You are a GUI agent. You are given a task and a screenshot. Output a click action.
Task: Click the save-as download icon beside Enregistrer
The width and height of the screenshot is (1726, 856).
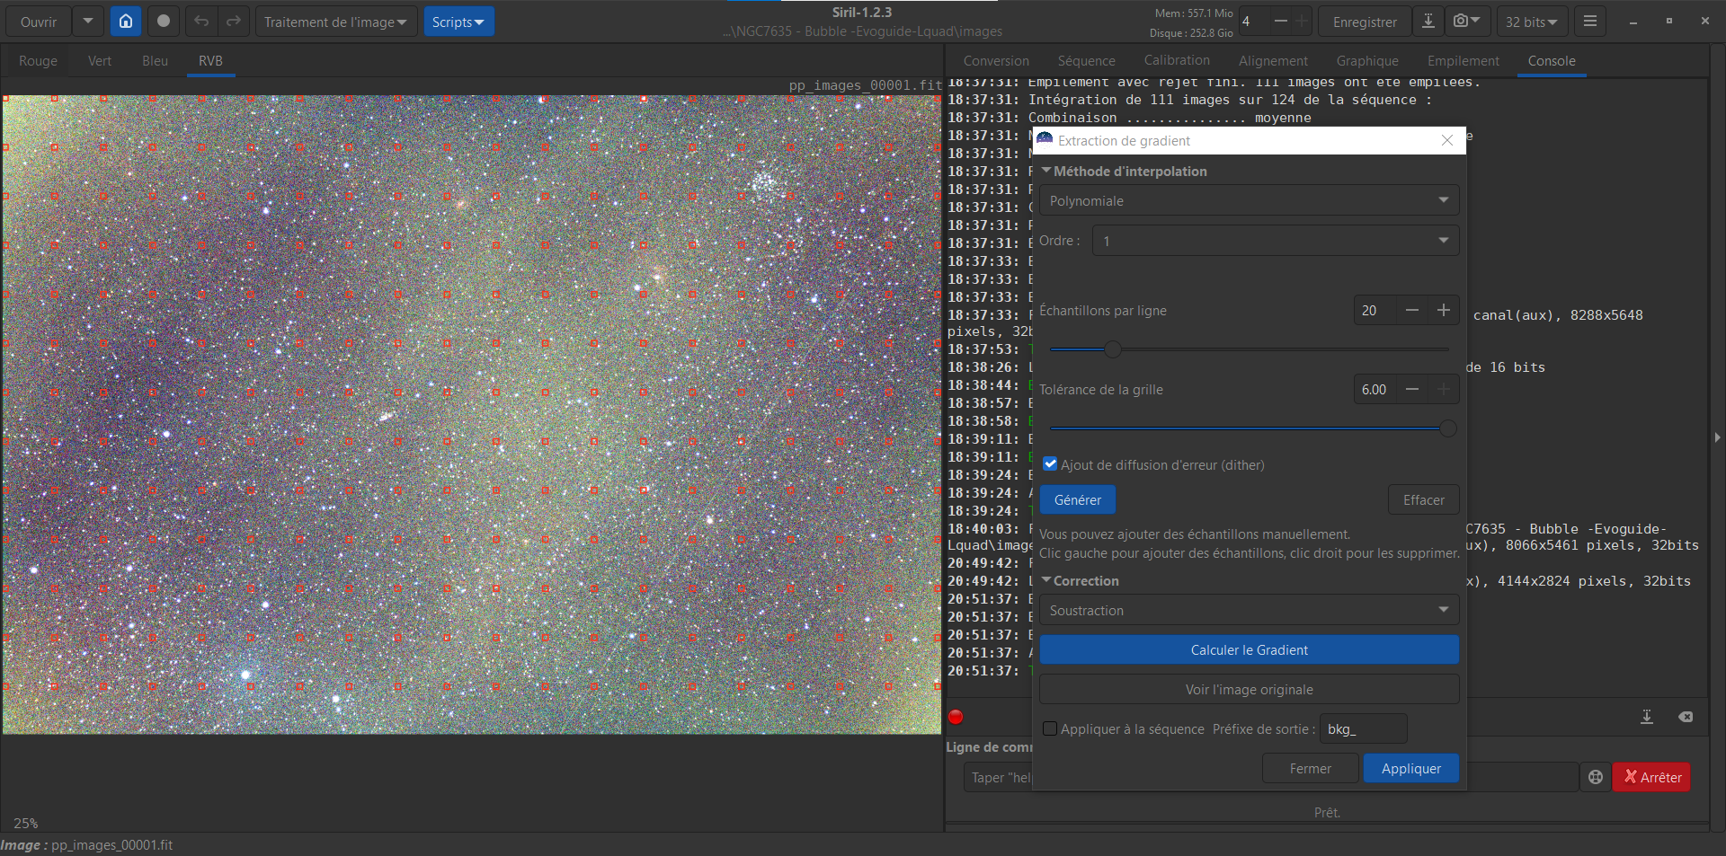(1428, 22)
